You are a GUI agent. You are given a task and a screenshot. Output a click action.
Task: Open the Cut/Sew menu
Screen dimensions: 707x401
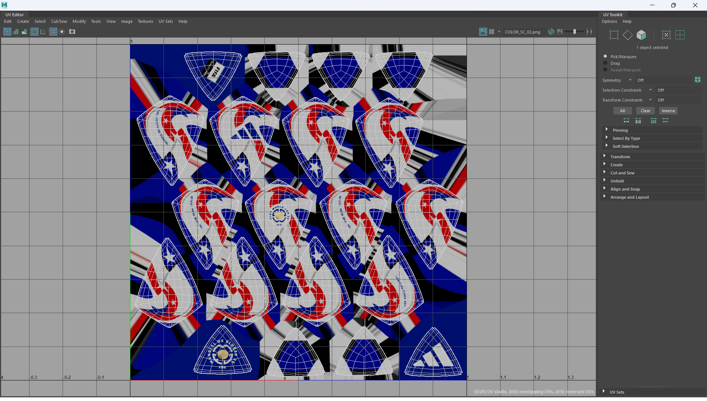coord(59,22)
